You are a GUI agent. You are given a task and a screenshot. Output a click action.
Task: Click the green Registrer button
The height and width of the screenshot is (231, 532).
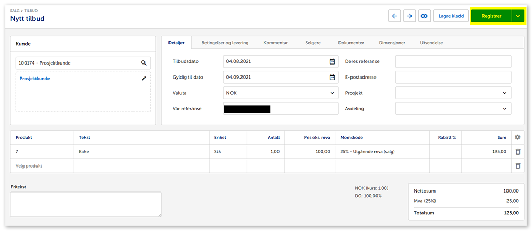point(491,16)
